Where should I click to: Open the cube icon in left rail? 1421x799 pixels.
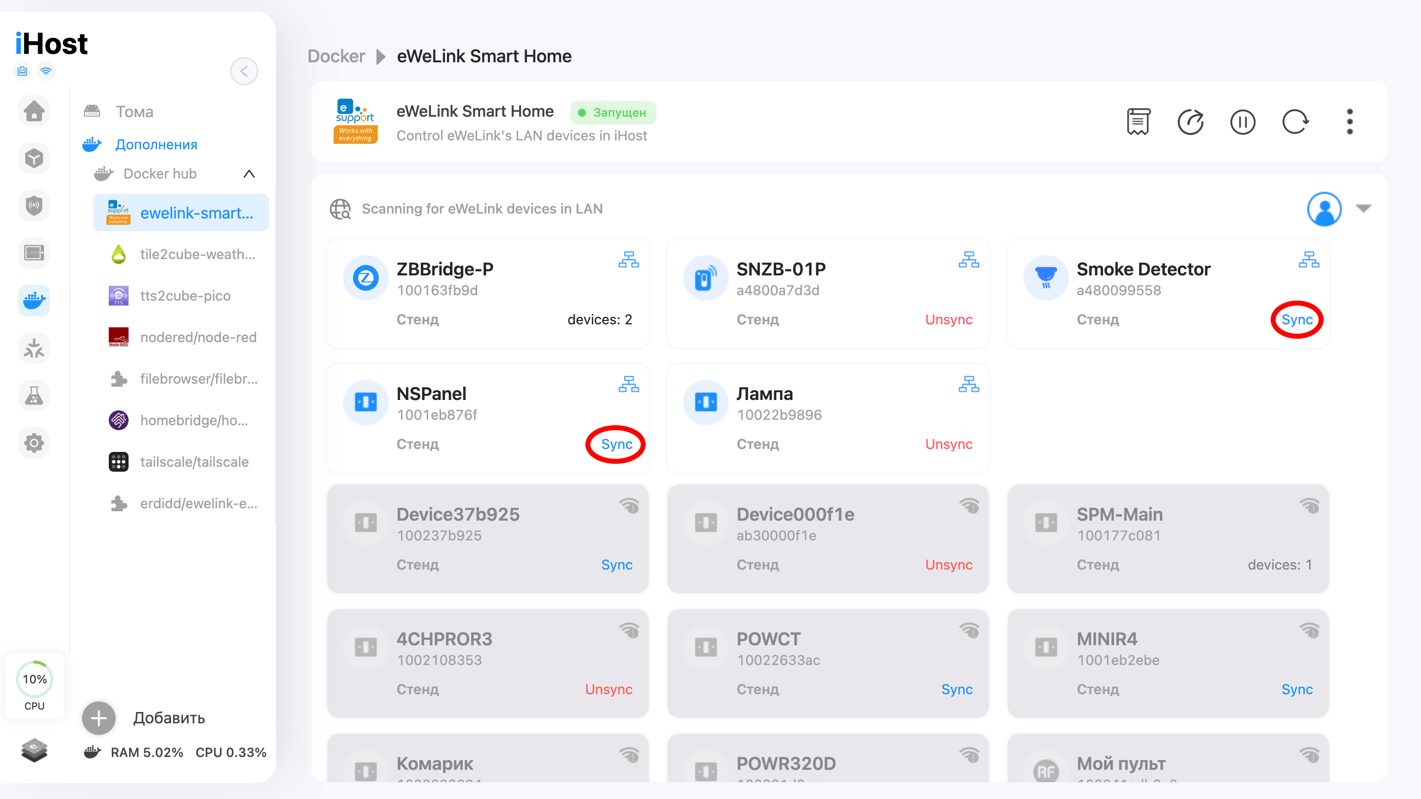point(34,158)
